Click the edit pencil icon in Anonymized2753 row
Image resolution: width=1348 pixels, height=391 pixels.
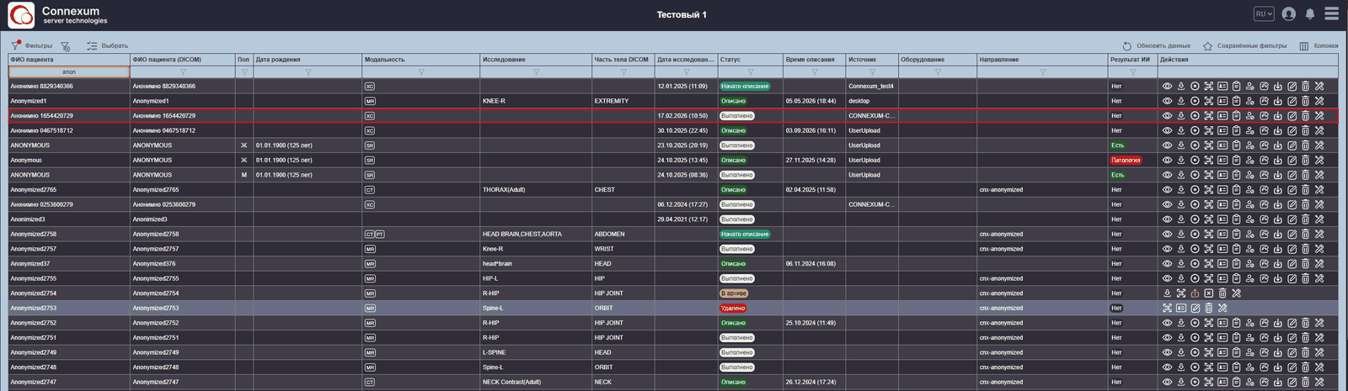pyautogui.click(x=1195, y=308)
